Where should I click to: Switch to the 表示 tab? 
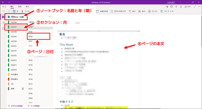point(27,6)
